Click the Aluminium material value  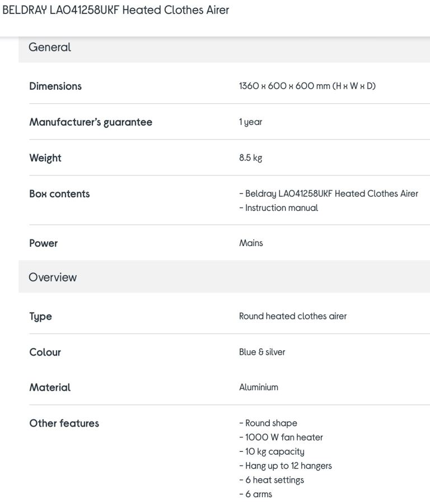click(x=258, y=387)
